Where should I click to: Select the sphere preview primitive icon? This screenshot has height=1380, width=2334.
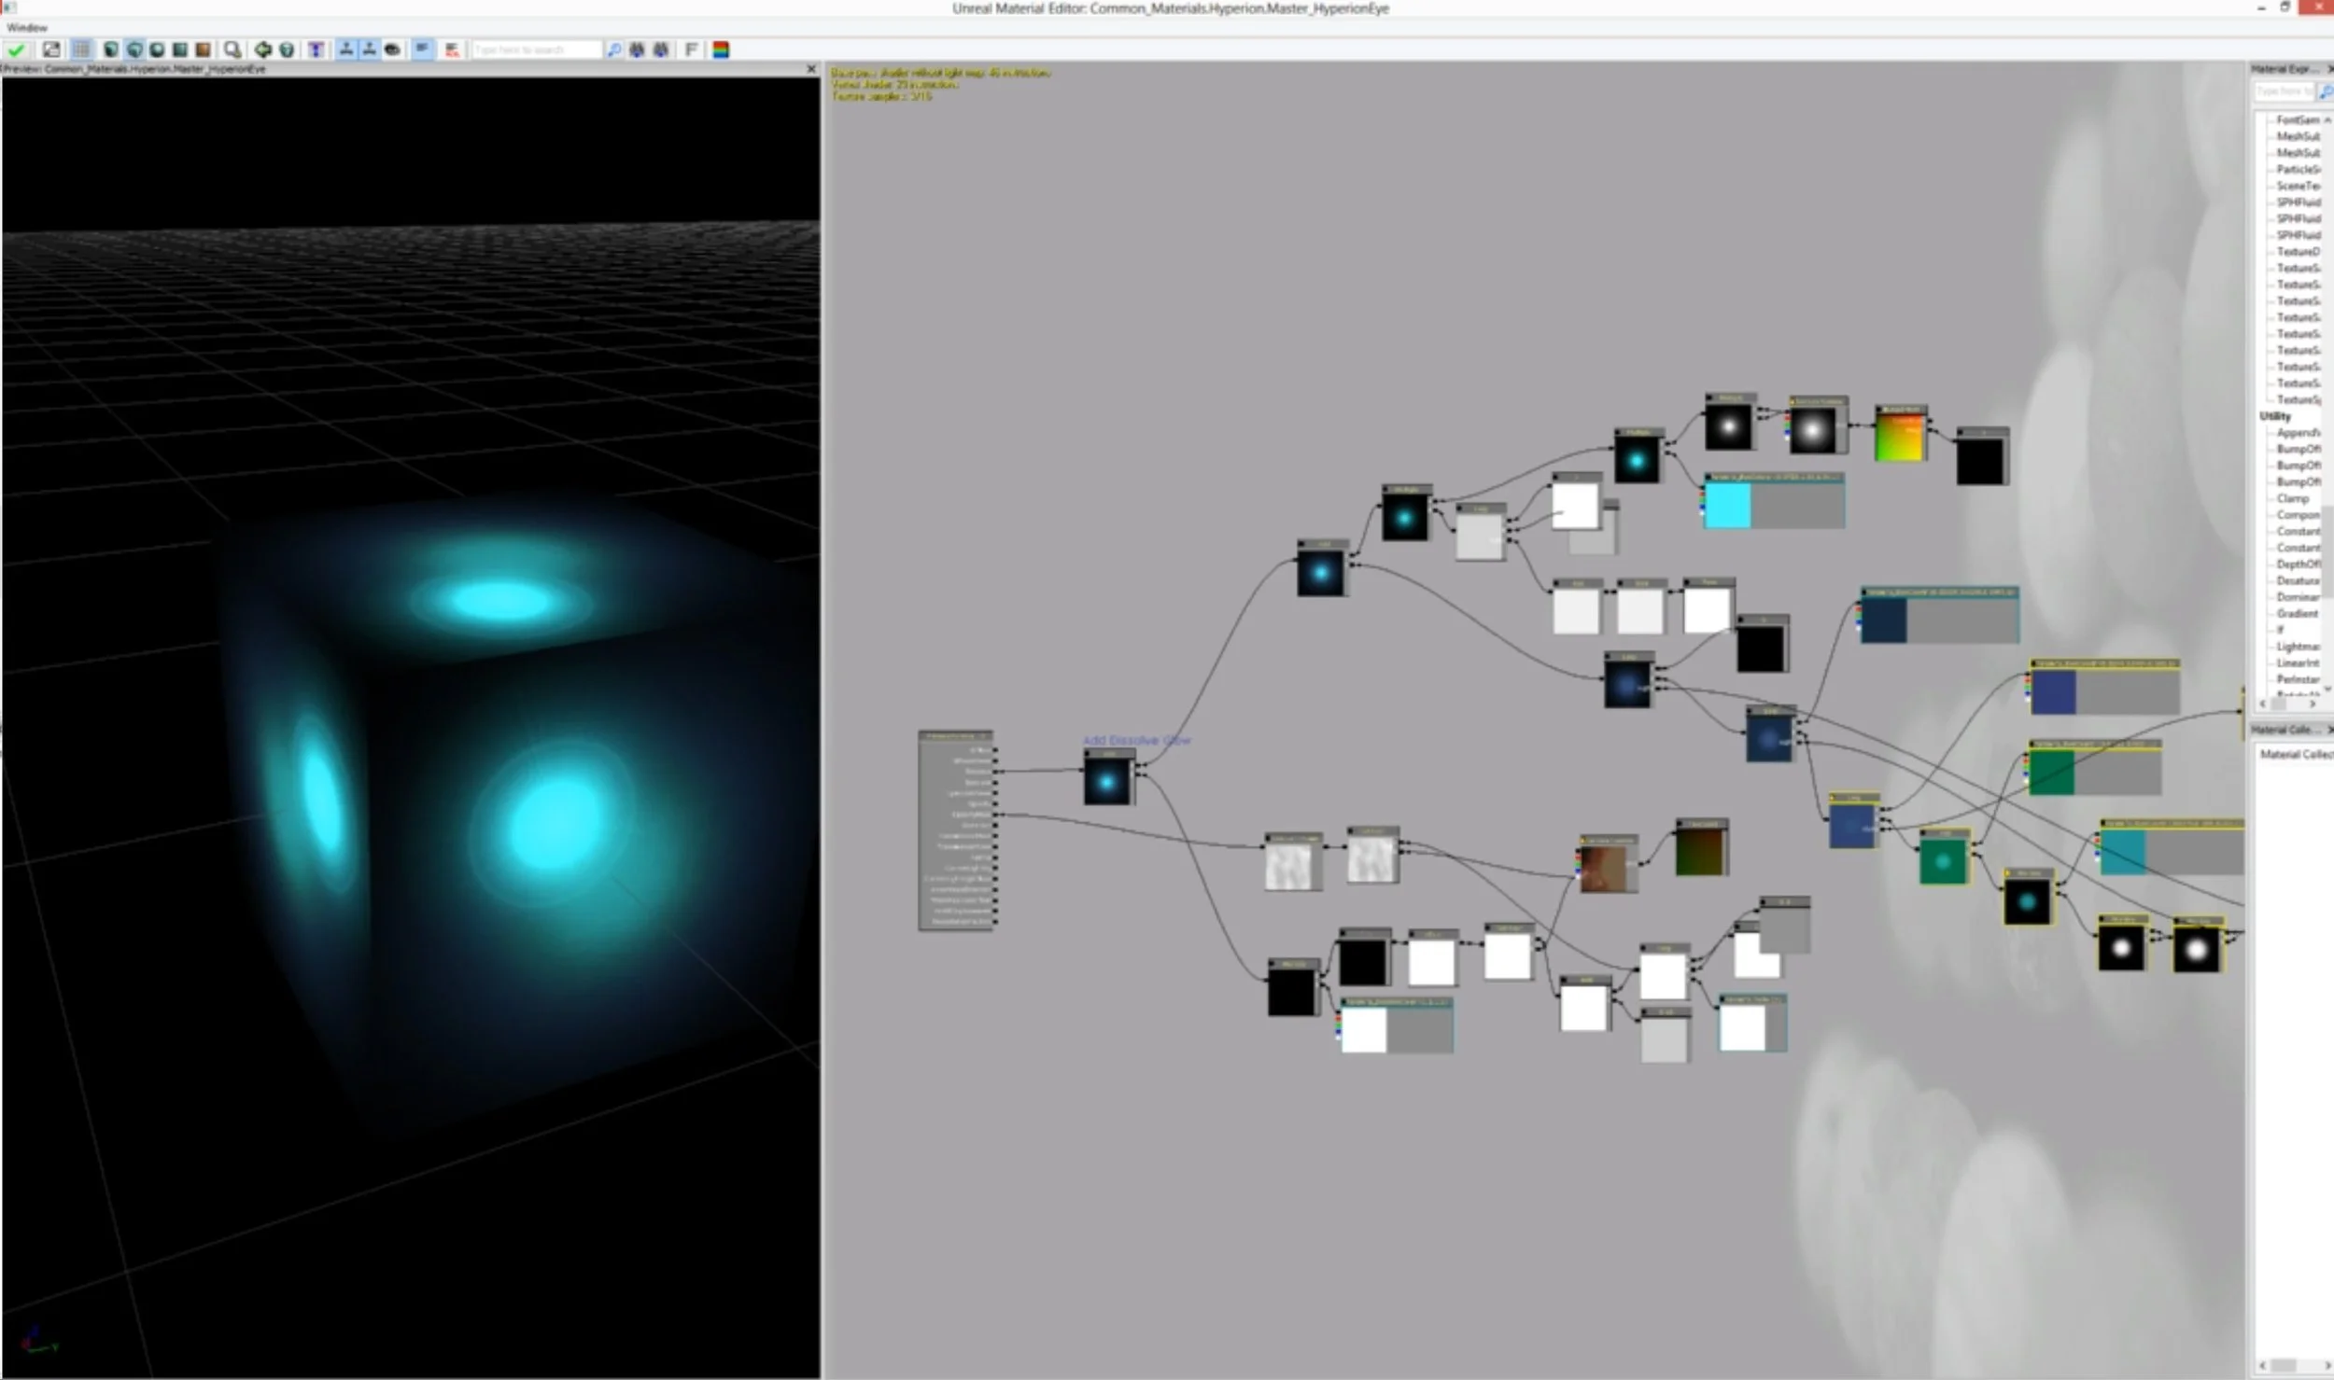[x=157, y=49]
